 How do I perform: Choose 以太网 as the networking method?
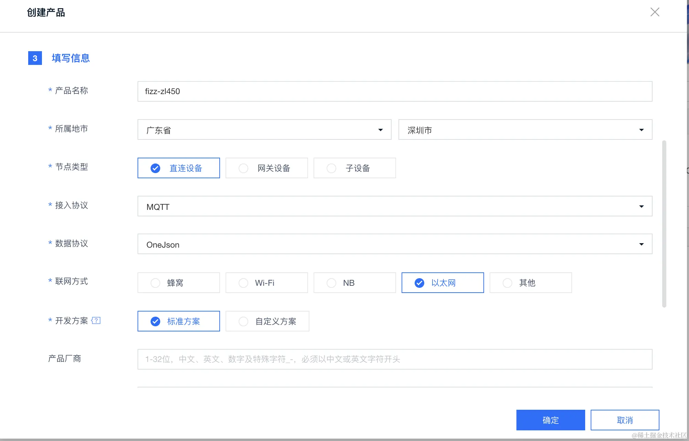coord(442,283)
